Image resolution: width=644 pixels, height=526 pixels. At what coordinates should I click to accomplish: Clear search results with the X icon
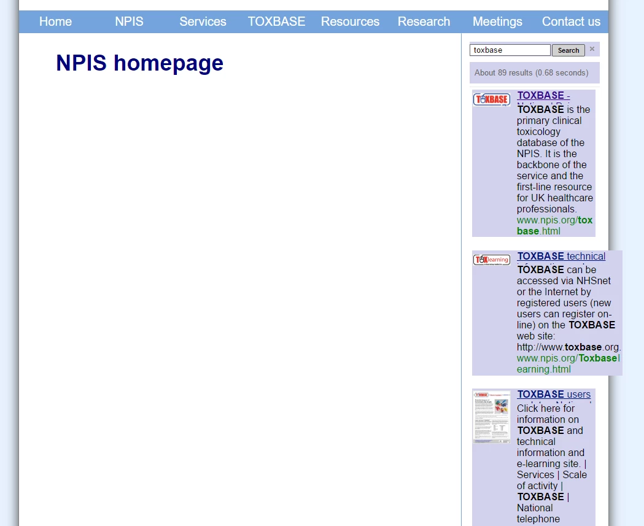[x=592, y=49]
